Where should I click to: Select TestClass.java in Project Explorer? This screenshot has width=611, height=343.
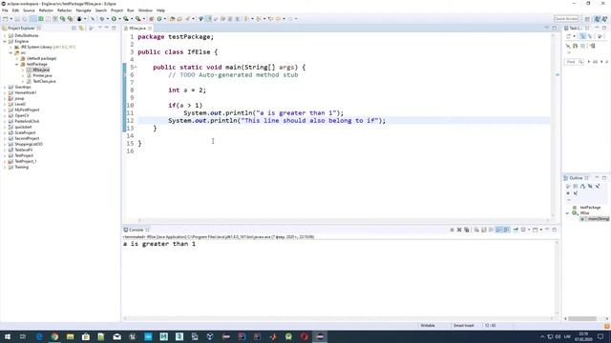(44, 81)
